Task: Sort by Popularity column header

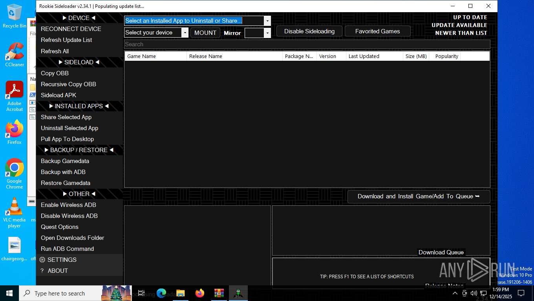Action: click(x=445, y=56)
